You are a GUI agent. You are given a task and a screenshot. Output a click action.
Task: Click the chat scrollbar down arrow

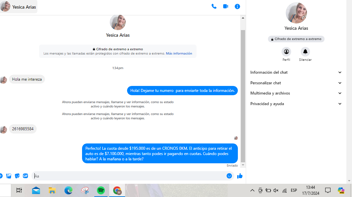coord(243,165)
